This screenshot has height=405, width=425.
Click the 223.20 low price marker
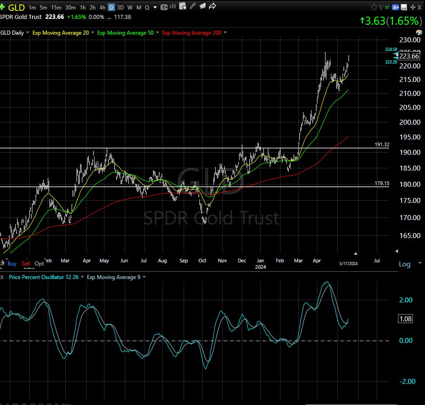point(391,62)
